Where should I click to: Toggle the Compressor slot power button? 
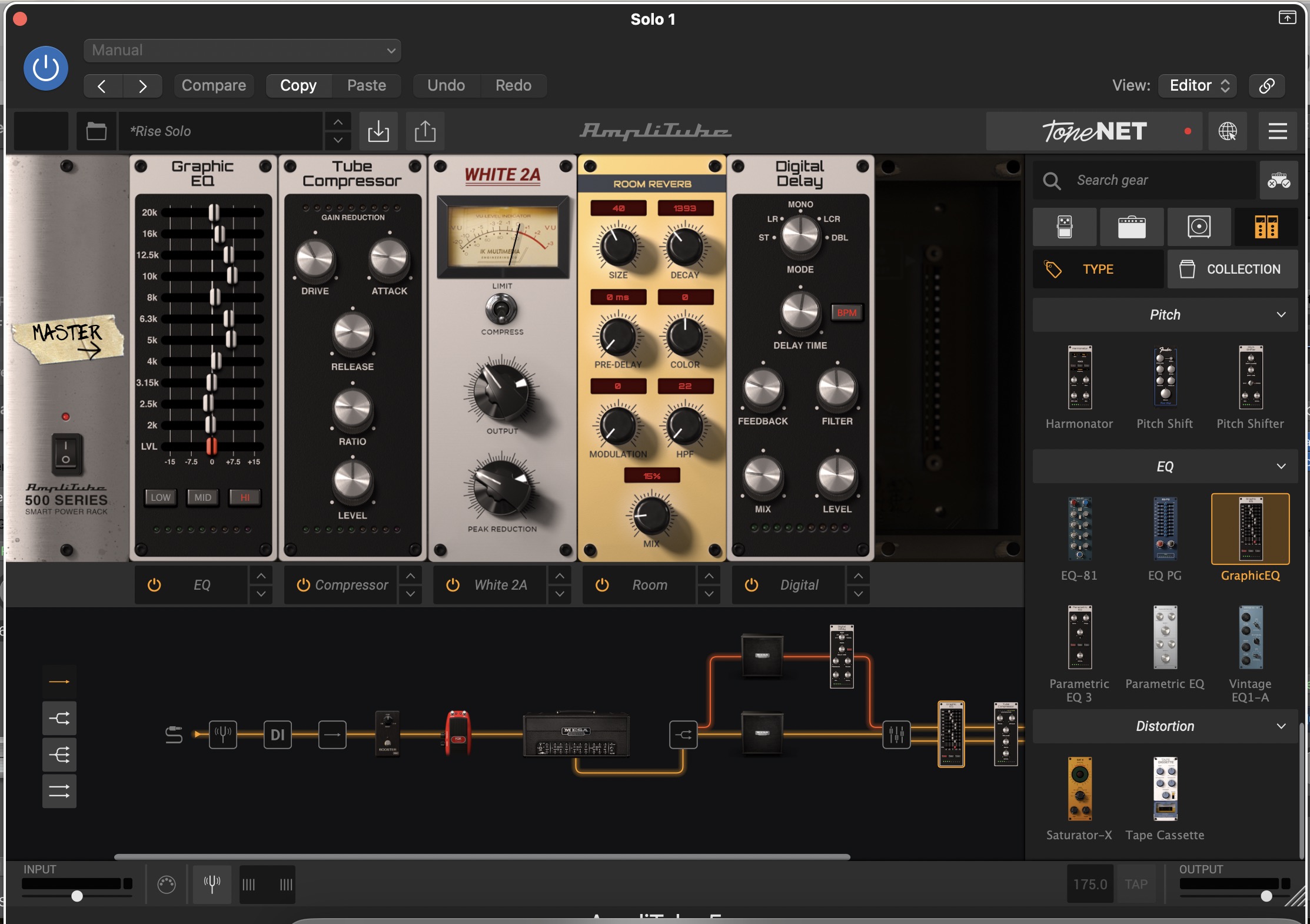pos(303,585)
